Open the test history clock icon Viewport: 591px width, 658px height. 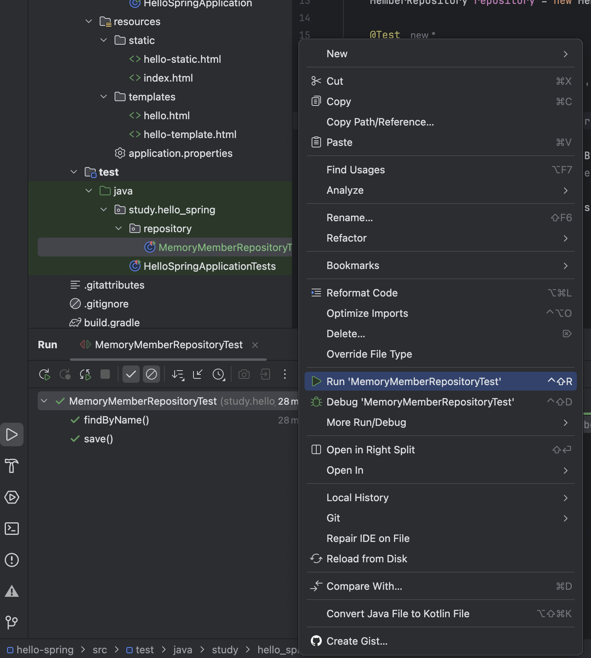pyautogui.click(x=219, y=374)
